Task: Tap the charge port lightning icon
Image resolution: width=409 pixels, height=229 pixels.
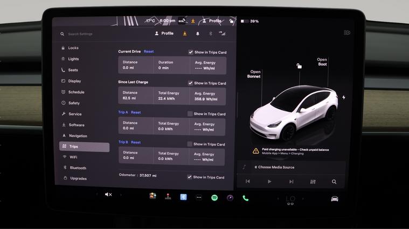Action: pos(344,97)
